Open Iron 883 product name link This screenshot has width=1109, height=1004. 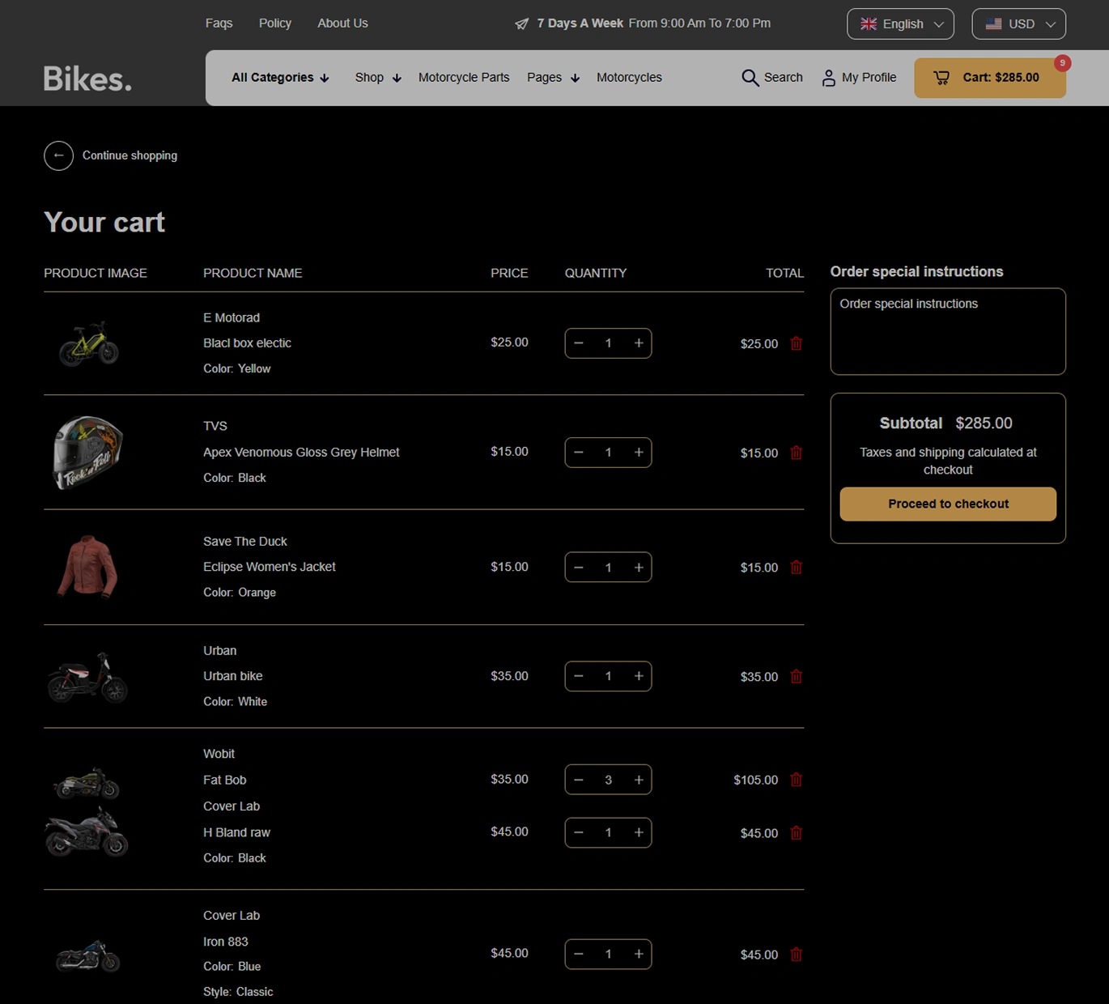(225, 942)
